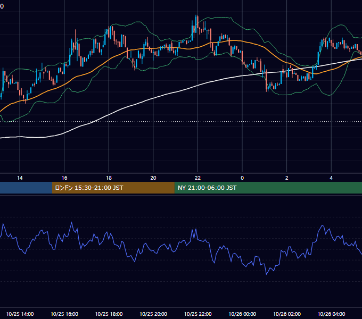Click the 14 hour axis label

(20, 178)
